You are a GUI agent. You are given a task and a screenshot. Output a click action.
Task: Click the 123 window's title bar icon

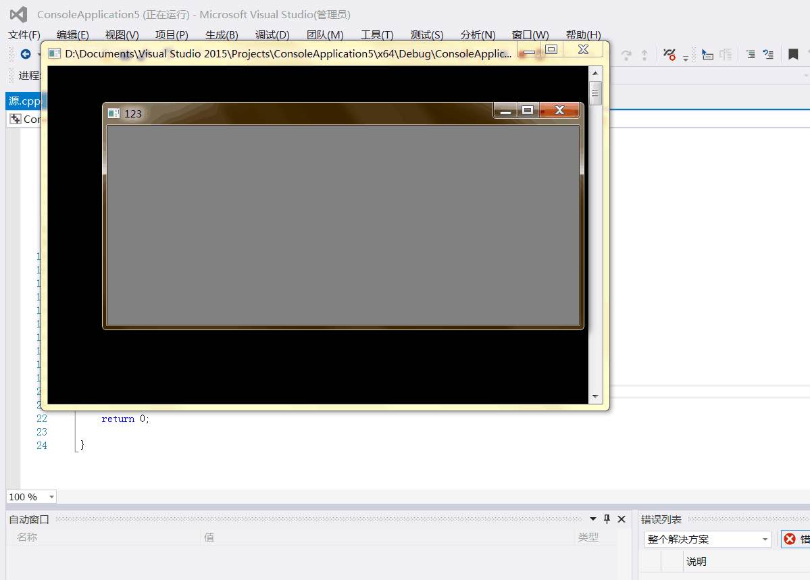click(113, 113)
